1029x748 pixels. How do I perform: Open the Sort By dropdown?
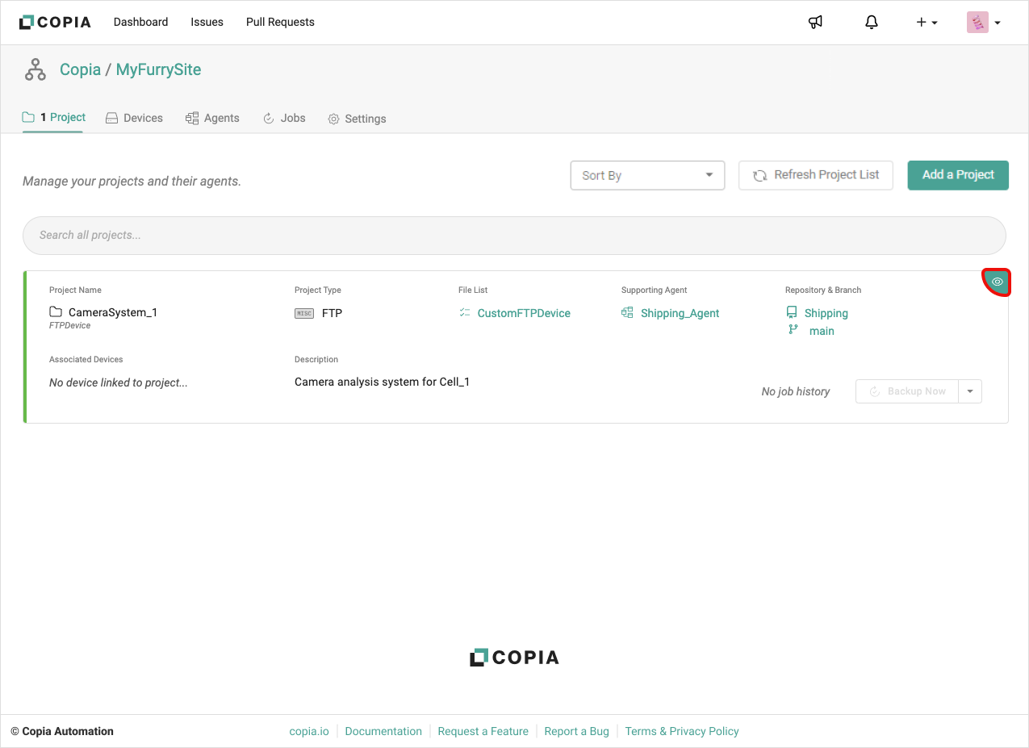[x=647, y=175]
